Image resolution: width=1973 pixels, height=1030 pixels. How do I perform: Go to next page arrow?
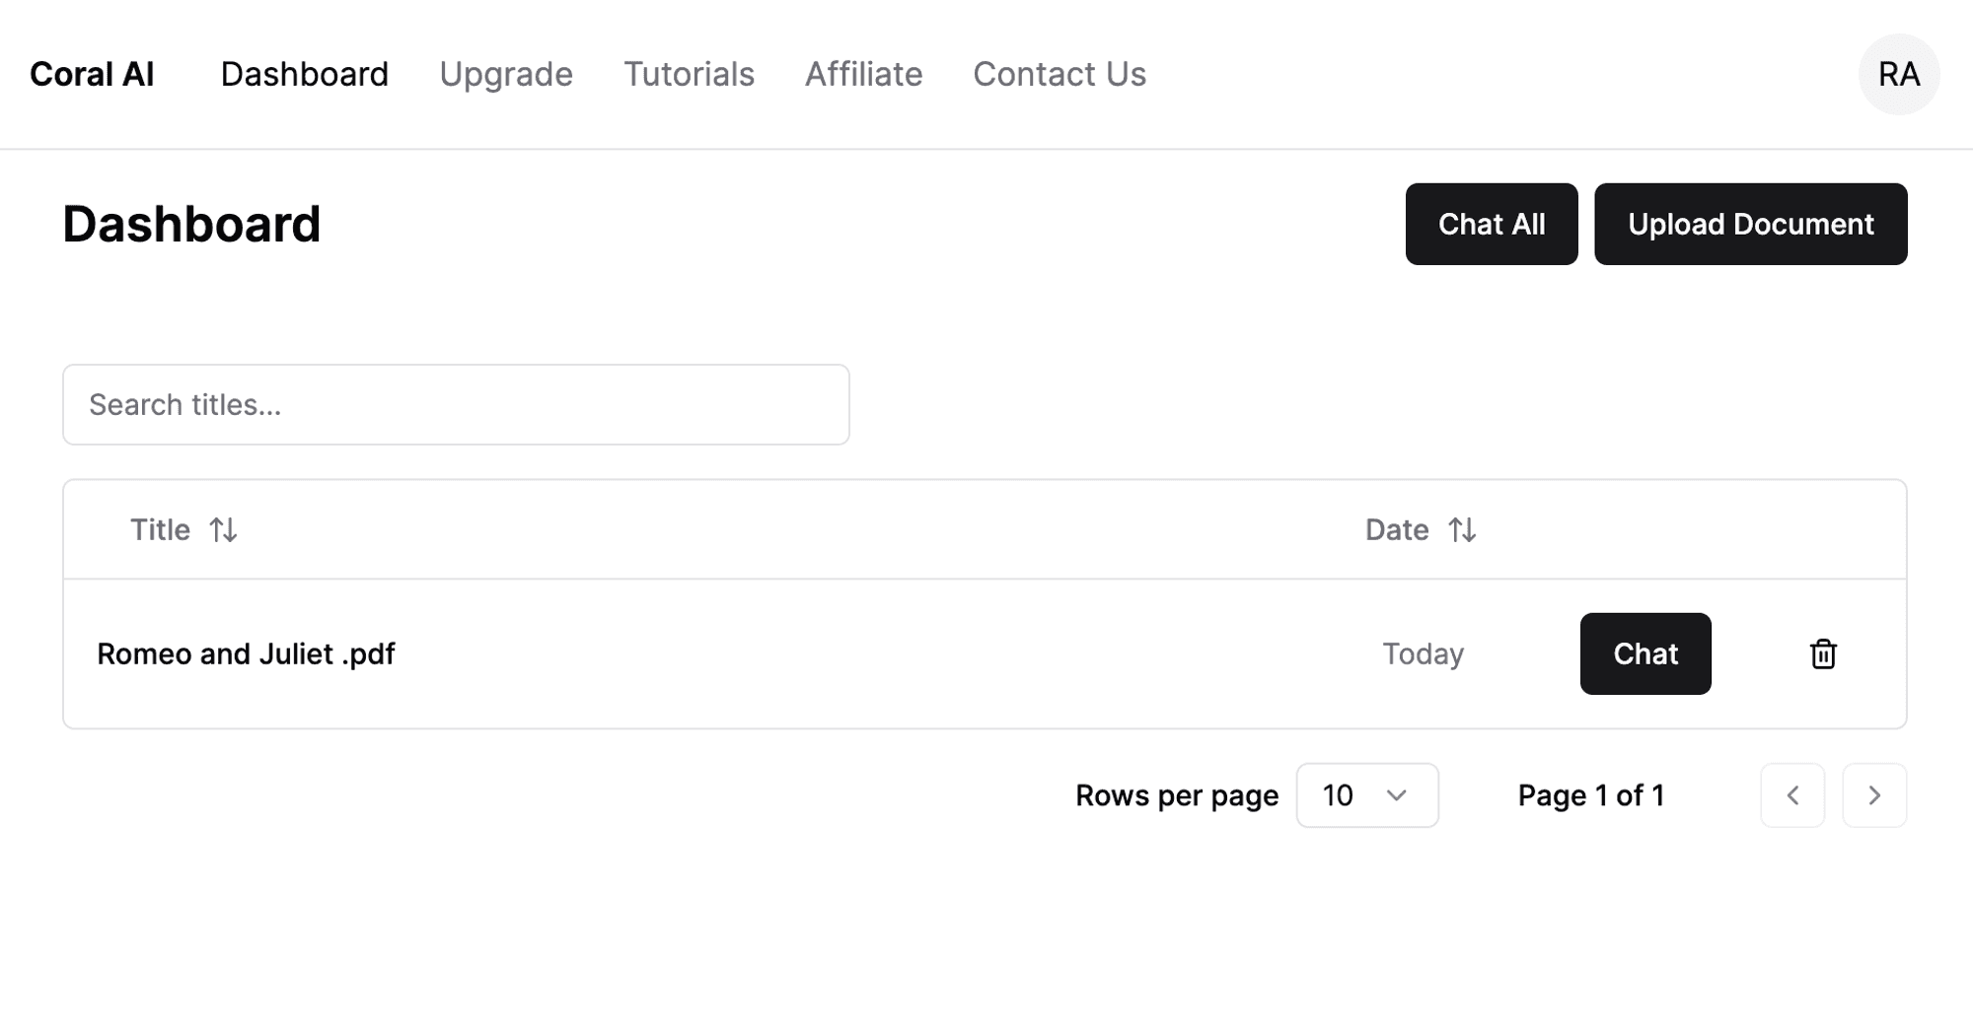point(1873,795)
